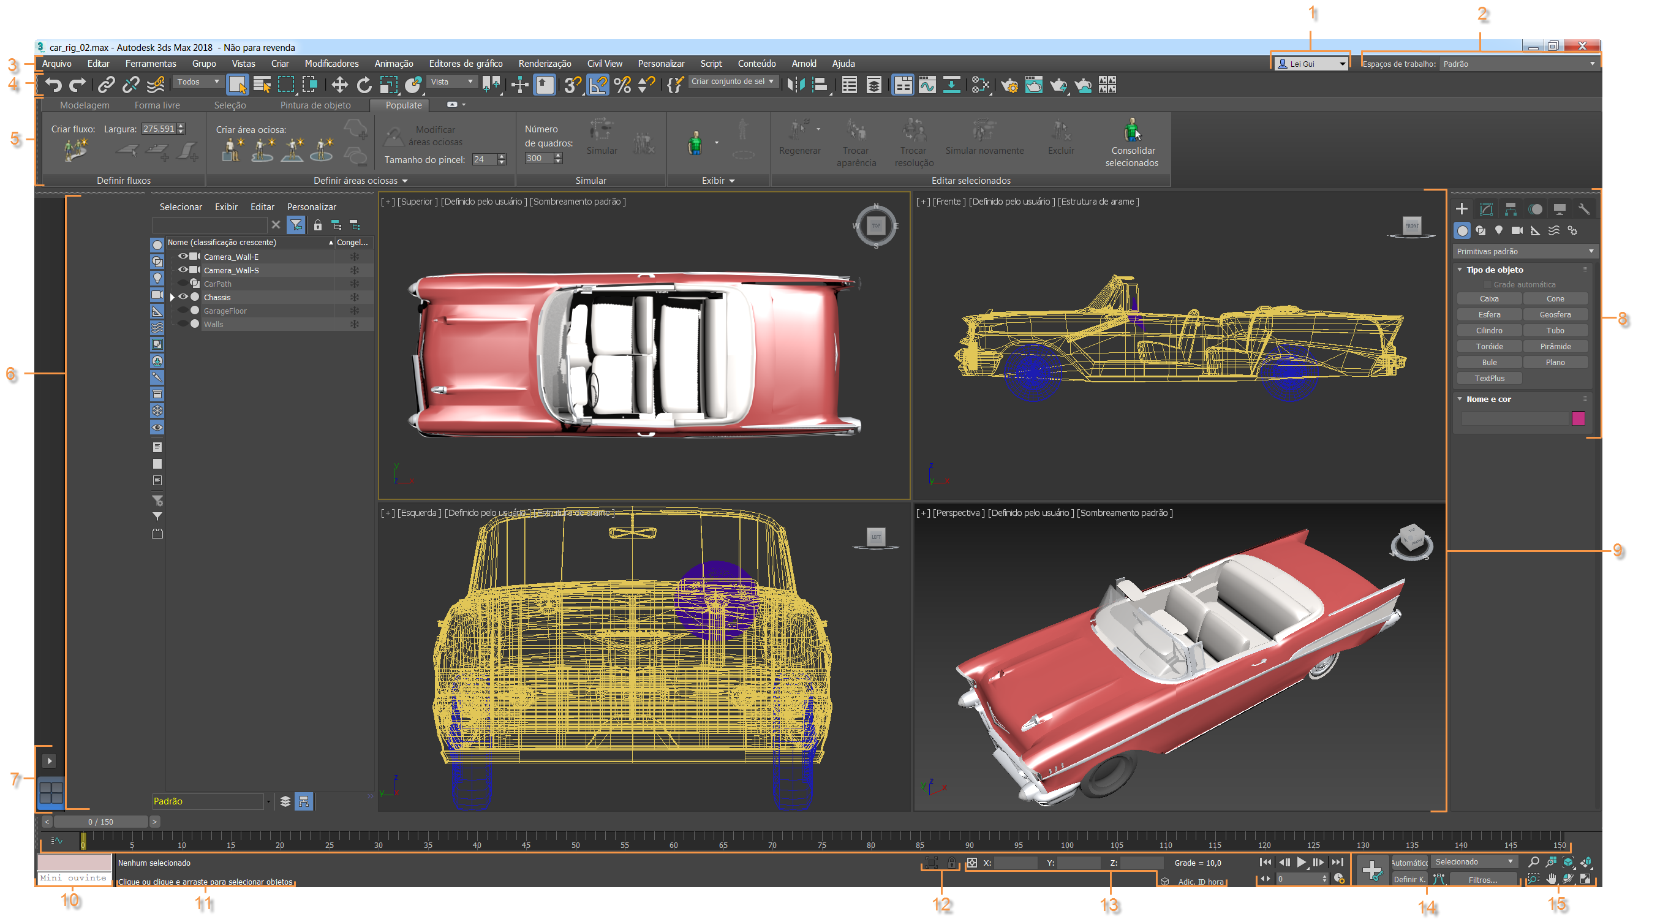The image size is (1671, 919).
Task: Click the Play animation button
Action: [1301, 863]
